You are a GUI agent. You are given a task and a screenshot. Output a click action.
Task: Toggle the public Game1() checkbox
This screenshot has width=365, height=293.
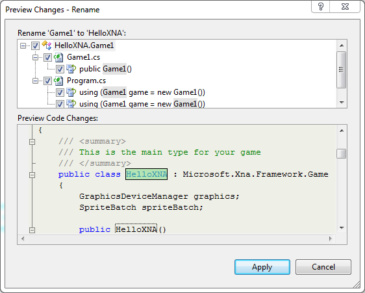tap(60, 69)
